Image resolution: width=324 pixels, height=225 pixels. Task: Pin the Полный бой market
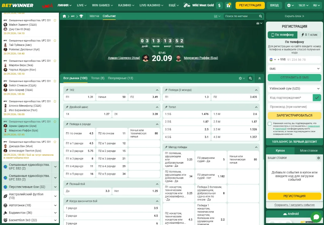pyautogui.click(x=67, y=184)
